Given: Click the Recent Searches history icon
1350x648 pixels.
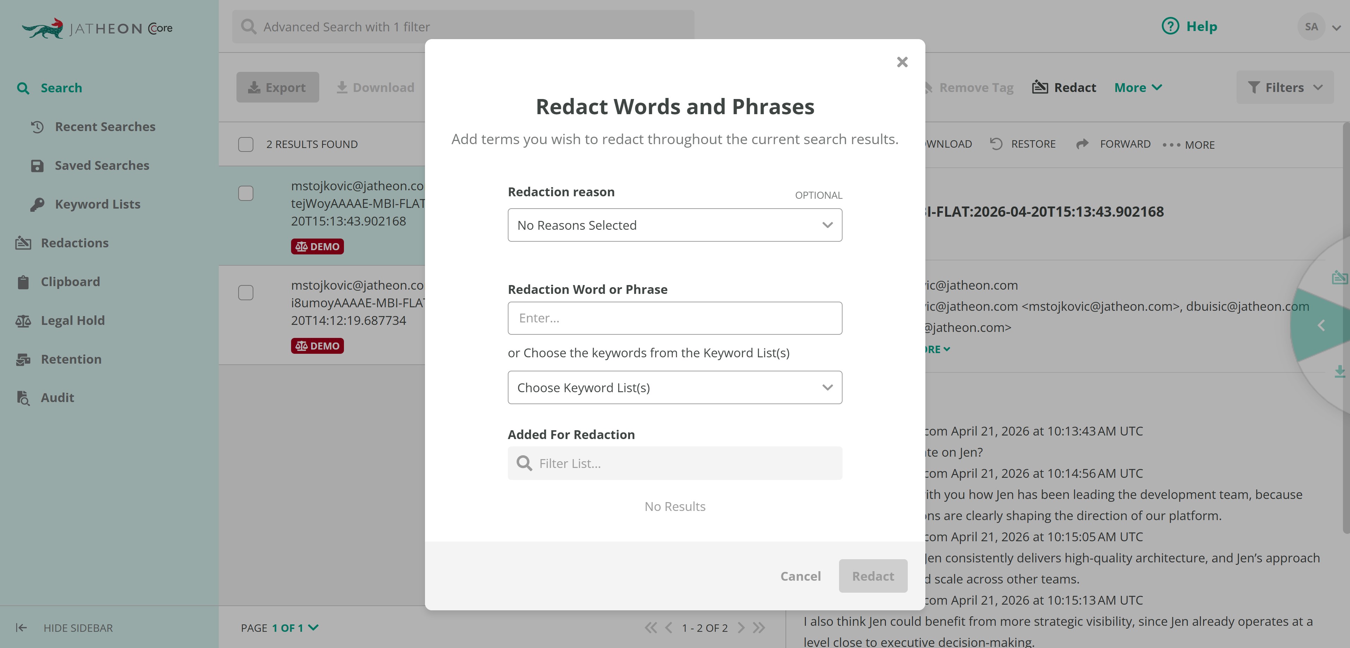Looking at the screenshot, I should point(37,126).
